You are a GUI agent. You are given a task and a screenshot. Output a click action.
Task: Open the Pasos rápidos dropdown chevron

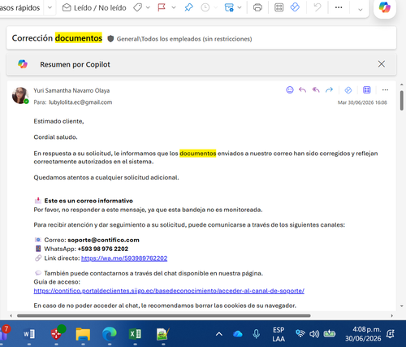pyautogui.click(x=50, y=7)
